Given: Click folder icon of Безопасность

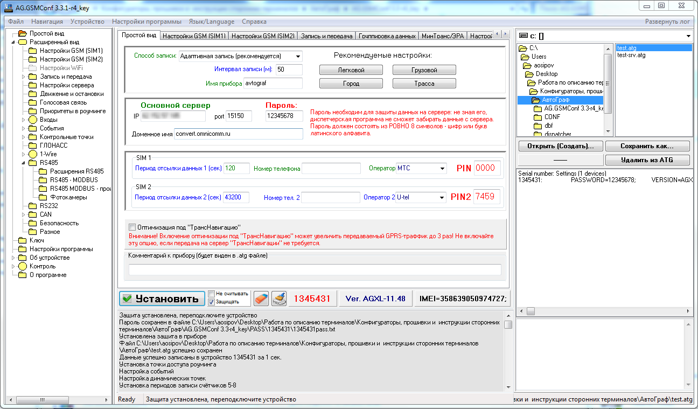Looking at the screenshot, I should click(x=32, y=223).
